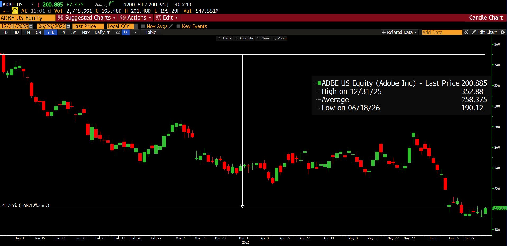507x246 pixels.
Task: Show News on the chart
Action: [263, 38]
